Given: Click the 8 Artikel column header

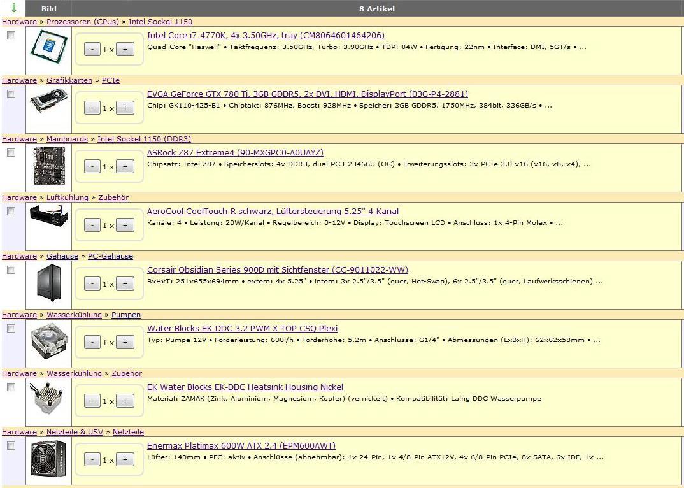Looking at the screenshot, I should coord(377,8).
